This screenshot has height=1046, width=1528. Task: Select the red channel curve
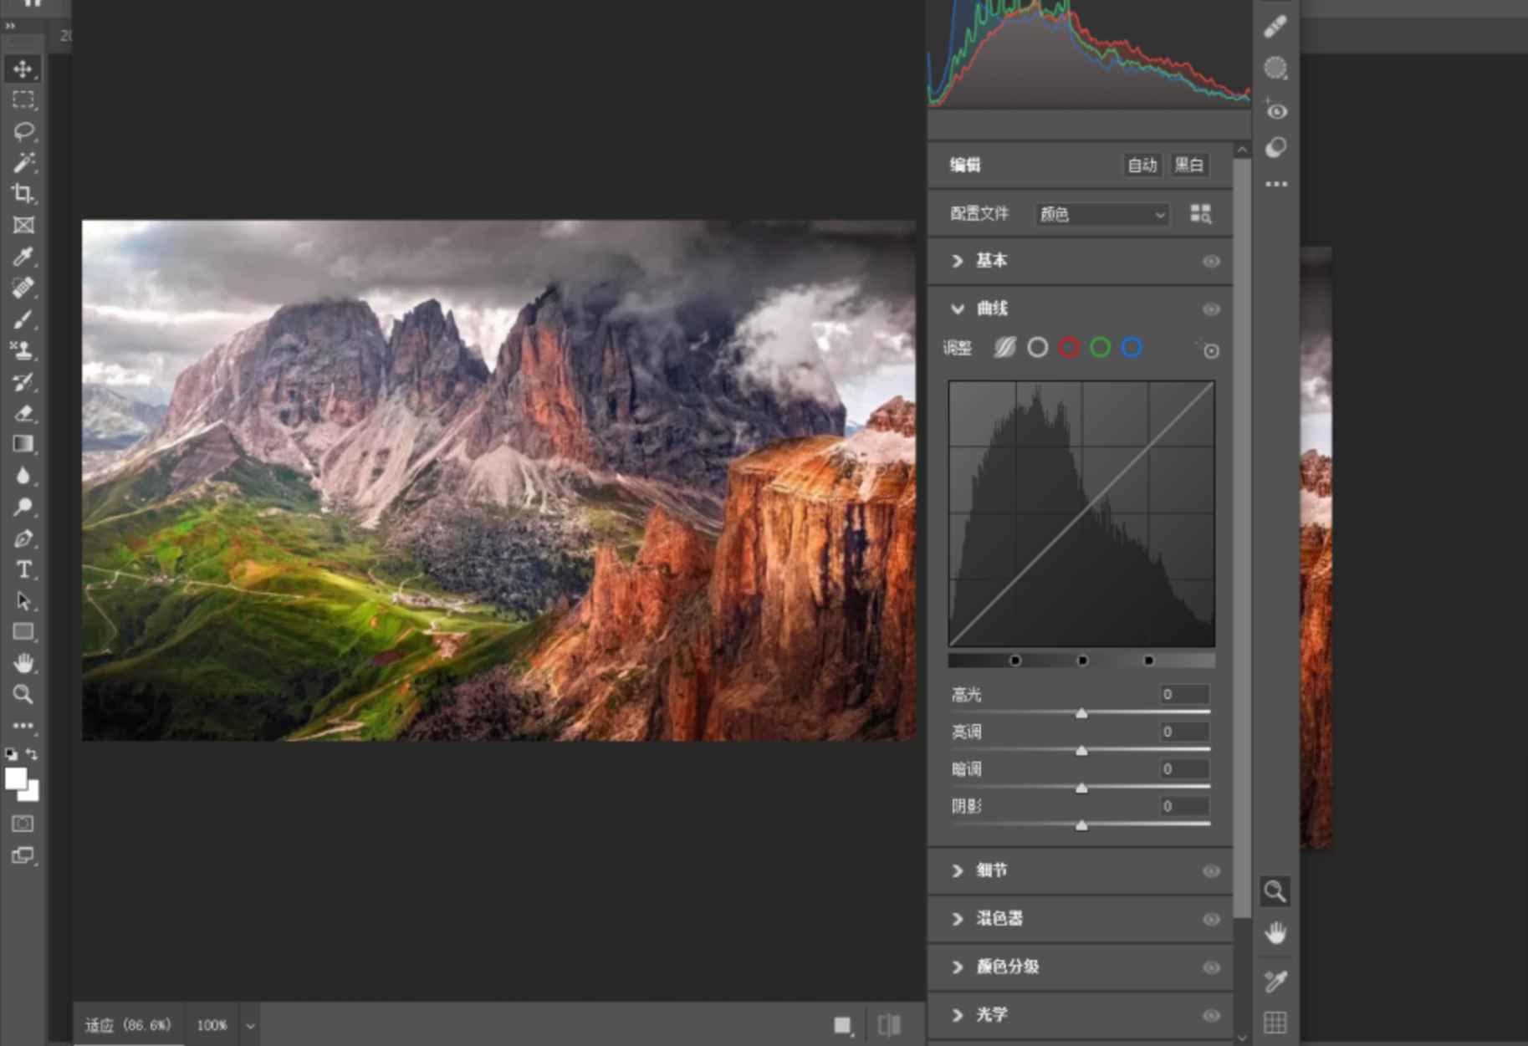click(x=1068, y=347)
